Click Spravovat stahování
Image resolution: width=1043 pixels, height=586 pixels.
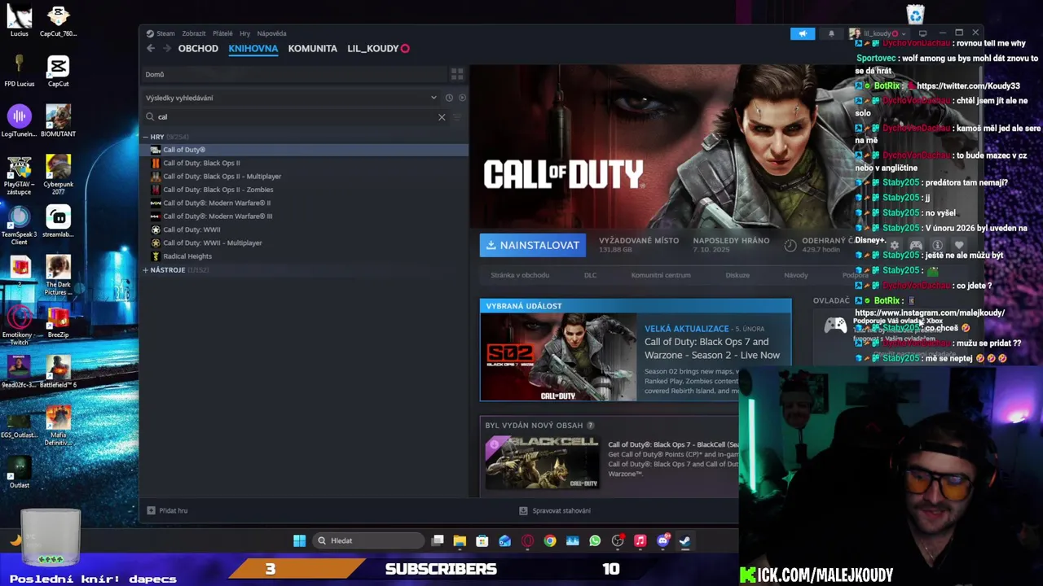555,510
